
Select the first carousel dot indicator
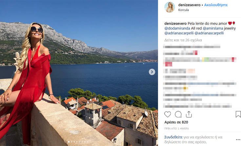pyautogui.click(x=69, y=142)
